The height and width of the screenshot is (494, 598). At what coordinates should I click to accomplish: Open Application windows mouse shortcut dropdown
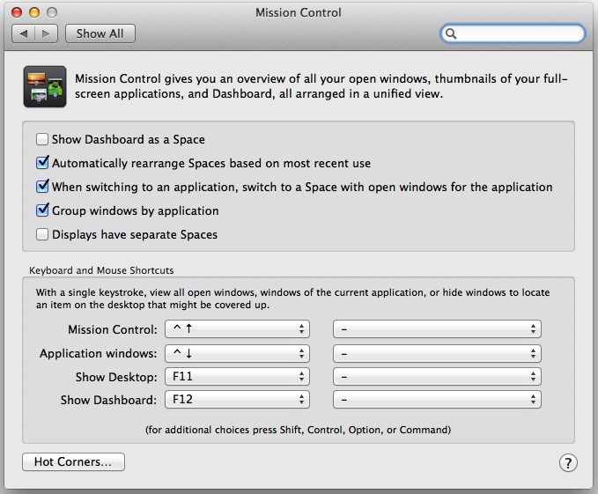pos(437,353)
